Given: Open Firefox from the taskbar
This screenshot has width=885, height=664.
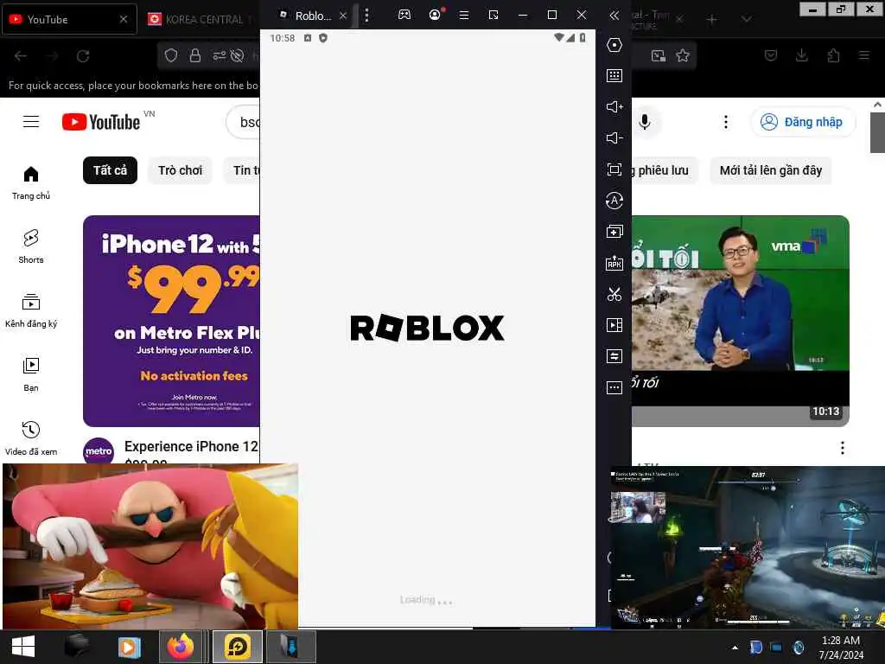Looking at the screenshot, I should pos(181,647).
